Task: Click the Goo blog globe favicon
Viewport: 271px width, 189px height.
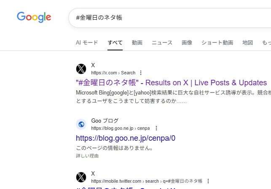Action: tap(81, 124)
